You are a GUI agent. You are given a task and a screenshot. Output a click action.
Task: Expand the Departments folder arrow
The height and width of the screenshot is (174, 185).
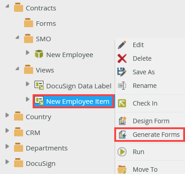7,146
